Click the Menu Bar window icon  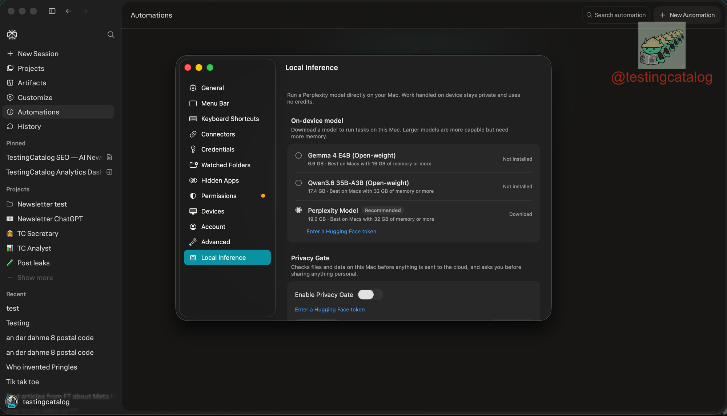click(193, 103)
